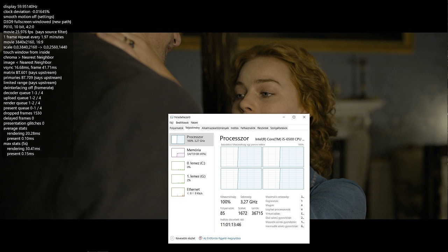The width and height of the screenshot is (448, 252).
Task: Click the top-left CPU core graph
Action: (x=241, y=157)
